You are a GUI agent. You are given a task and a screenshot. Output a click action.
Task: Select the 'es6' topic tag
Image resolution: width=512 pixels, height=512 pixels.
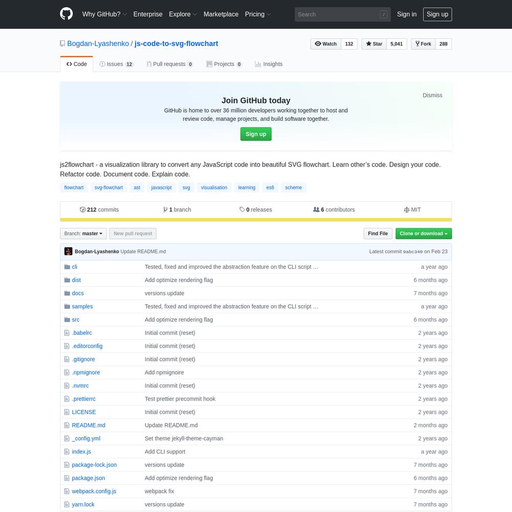(x=270, y=187)
